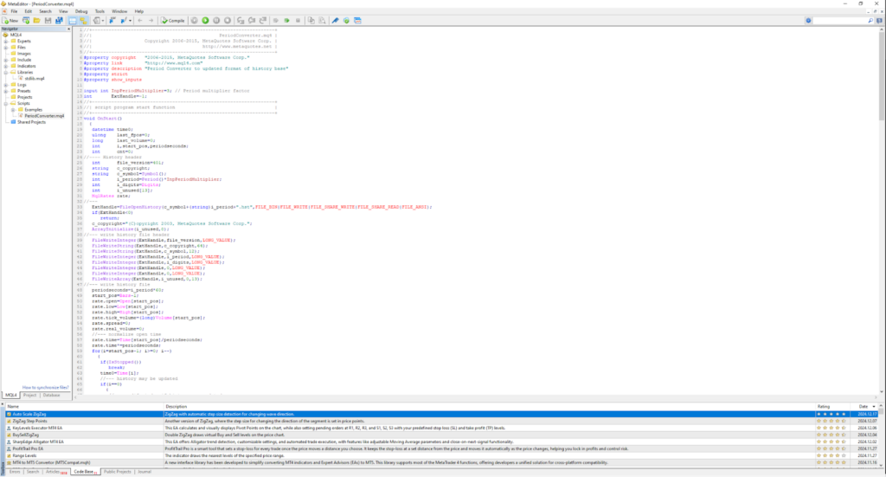Select the Projects folder in Navigator
The width and height of the screenshot is (886, 477).
25,97
